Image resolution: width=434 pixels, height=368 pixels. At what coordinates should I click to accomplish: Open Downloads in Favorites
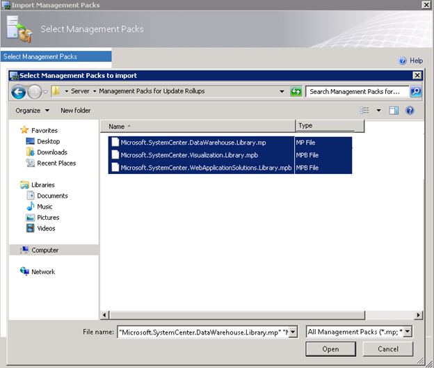coord(52,152)
